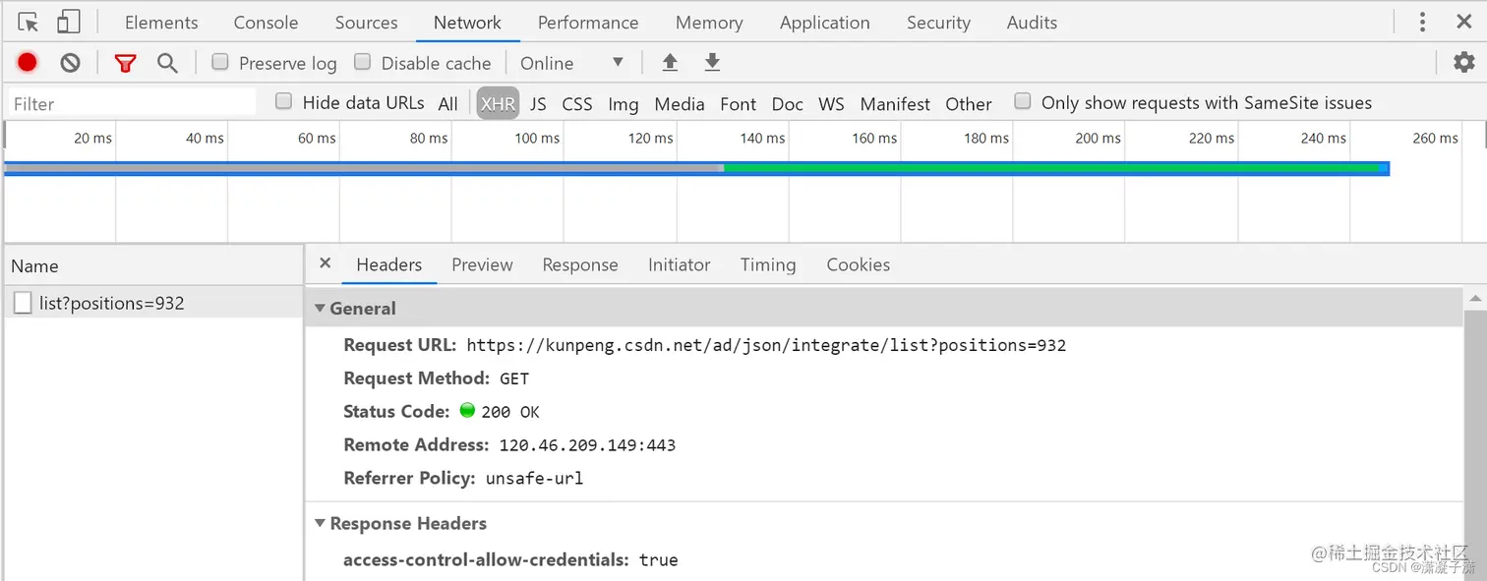Enable Disable cache
The image size is (1487, 581).
click(362, 62)
